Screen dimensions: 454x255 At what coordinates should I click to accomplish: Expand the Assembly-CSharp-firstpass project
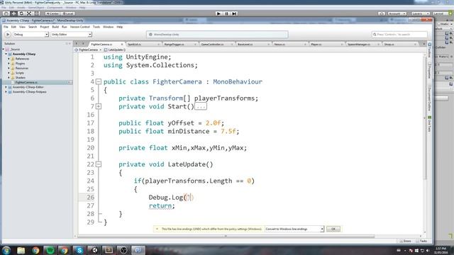pyautogui.click(x=6, y=91)
